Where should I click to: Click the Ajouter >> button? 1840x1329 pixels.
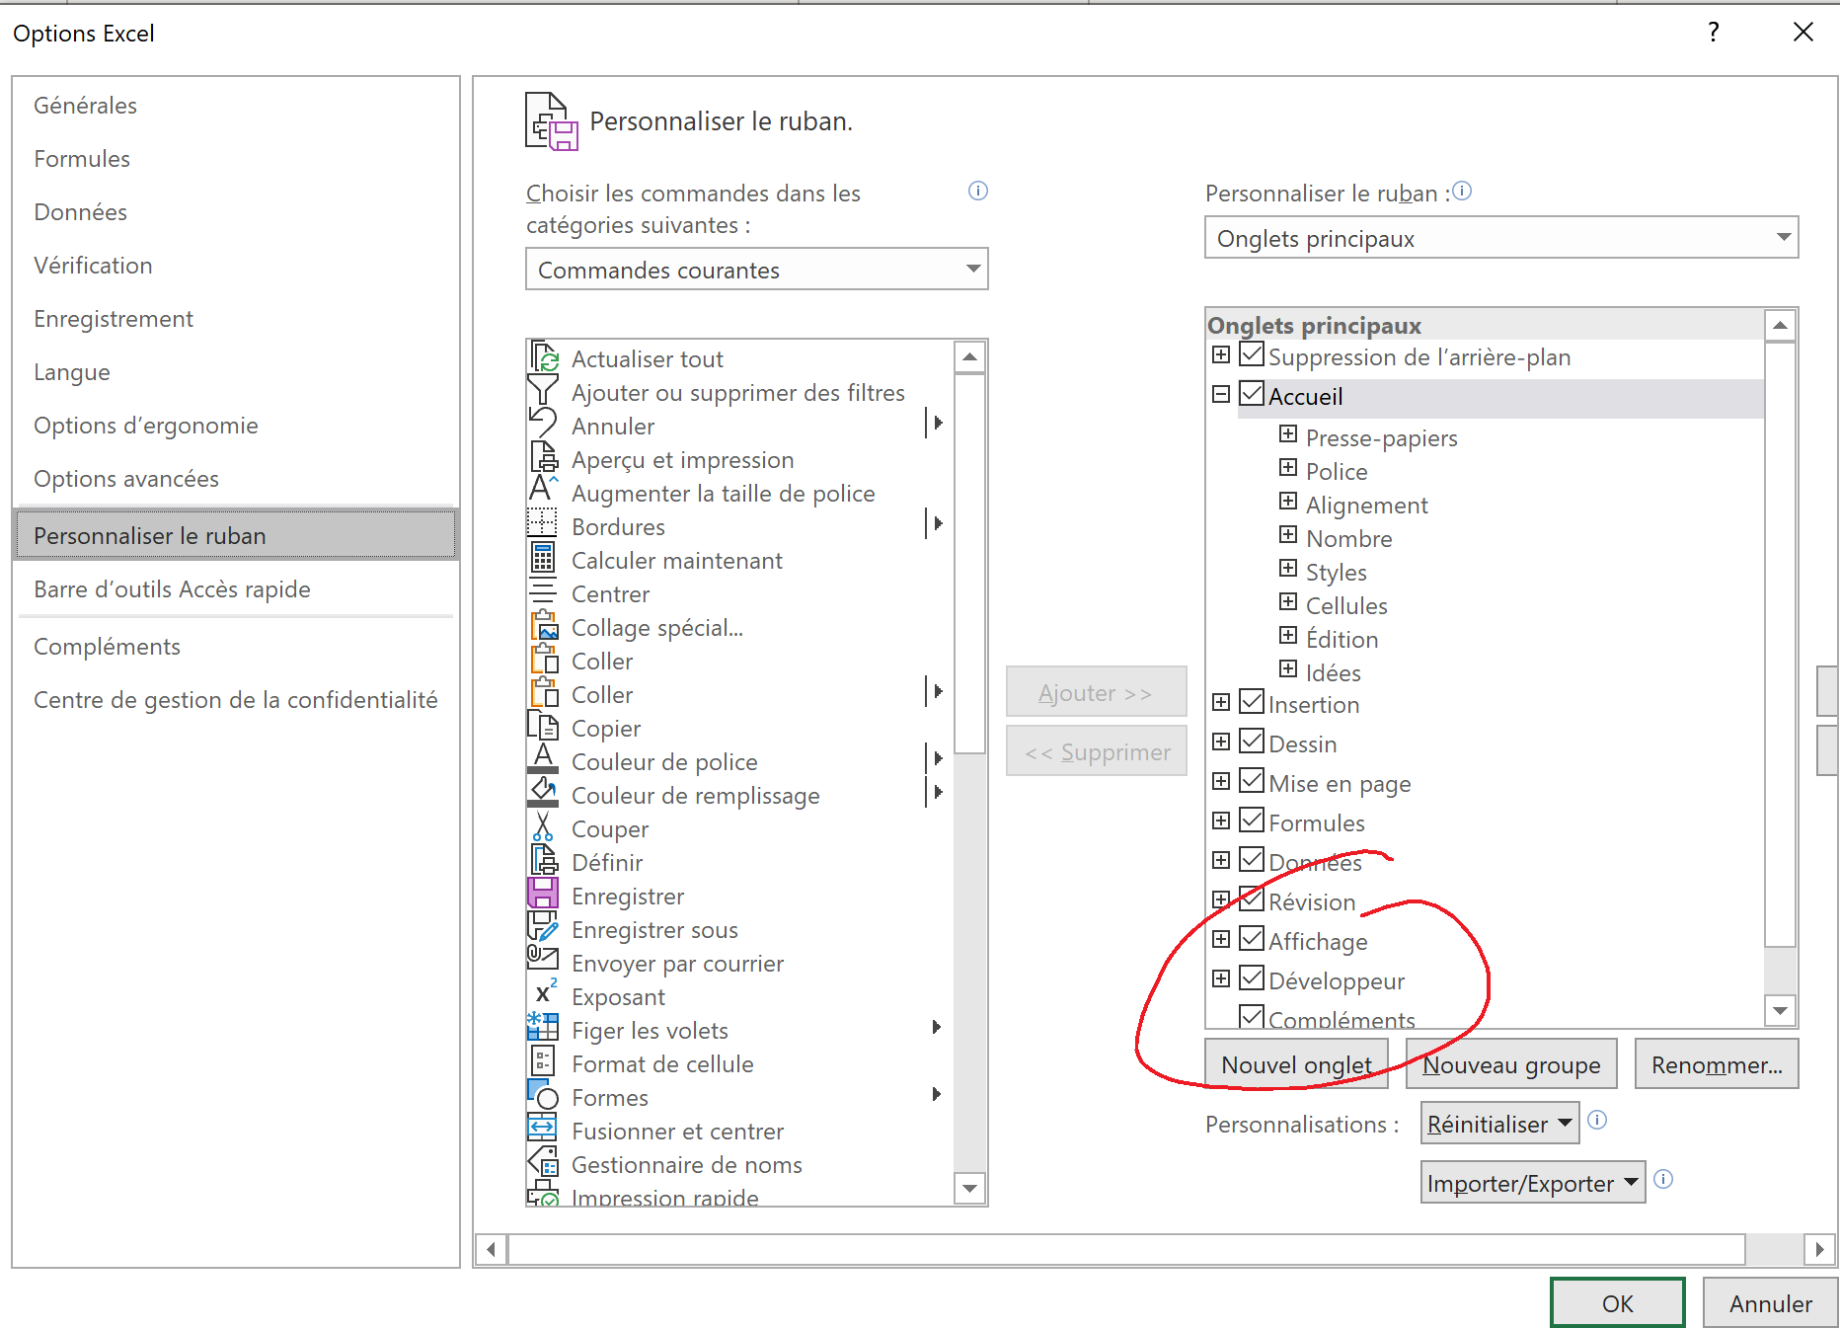[x=1096, y=691]
